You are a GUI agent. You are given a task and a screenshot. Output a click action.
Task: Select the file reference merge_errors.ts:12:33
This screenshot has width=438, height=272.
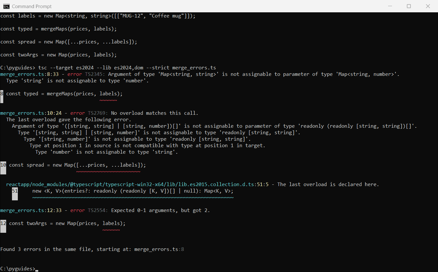click(x=31, y=210)
